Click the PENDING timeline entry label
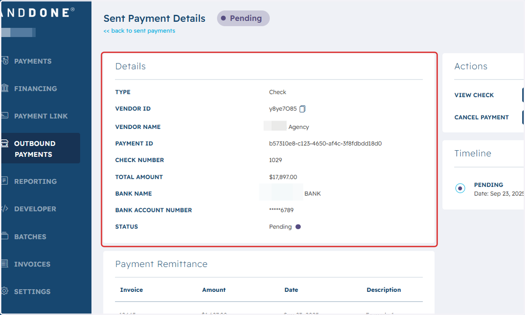The height and width of the screenshot is (315, 525). tap(489, 185)
